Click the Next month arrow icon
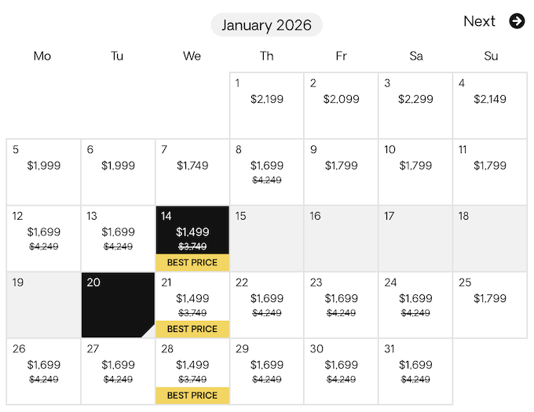This screenshot has height=412, width=534. coord(517,21)
